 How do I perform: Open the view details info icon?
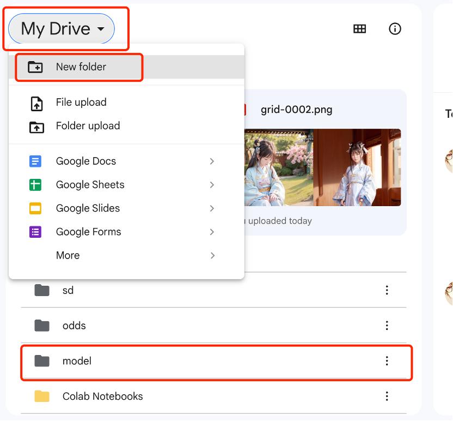395,29
